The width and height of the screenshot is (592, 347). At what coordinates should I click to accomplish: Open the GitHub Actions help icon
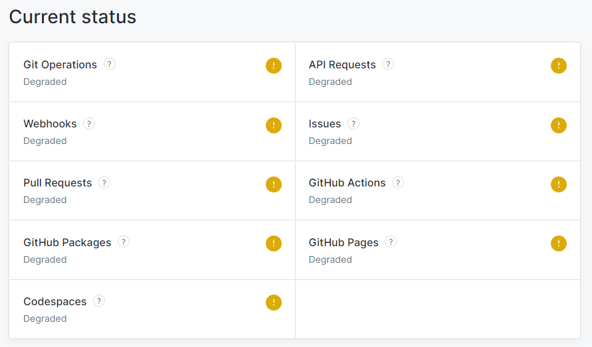[x=398, y=182]
